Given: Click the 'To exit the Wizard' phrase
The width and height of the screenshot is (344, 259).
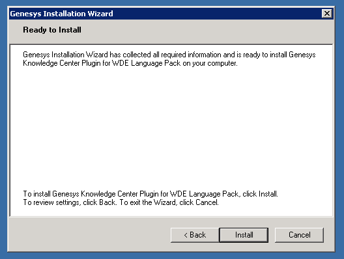Looking at the screenshot, I should [x=148, y=202].
